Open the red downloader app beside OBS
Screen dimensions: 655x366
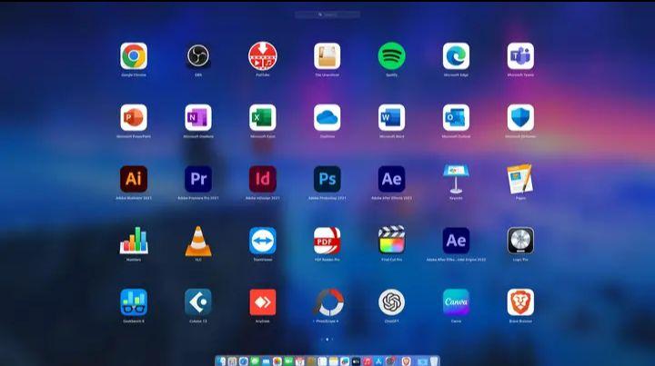(262, 56)
